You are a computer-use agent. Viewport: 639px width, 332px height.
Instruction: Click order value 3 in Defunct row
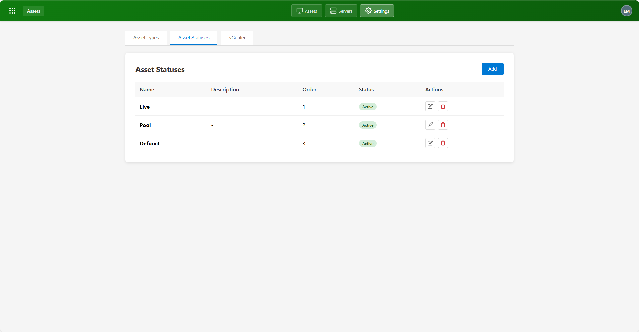coord(304,143)
